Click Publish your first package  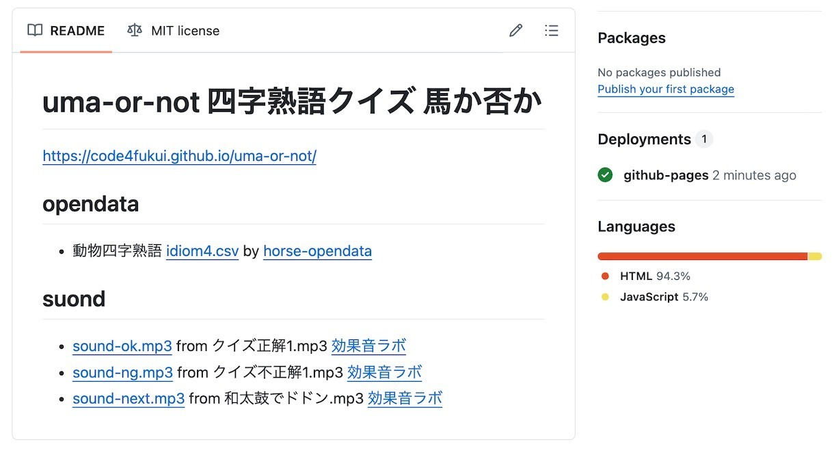tap(665, 90)
